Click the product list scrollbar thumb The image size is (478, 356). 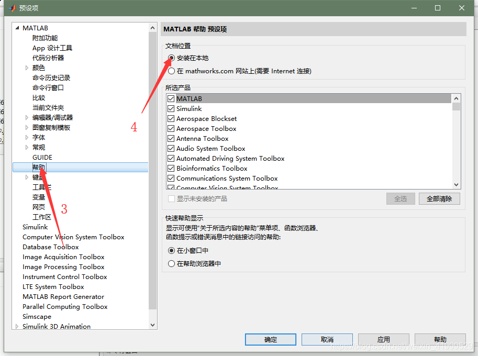tap(456, 106)
